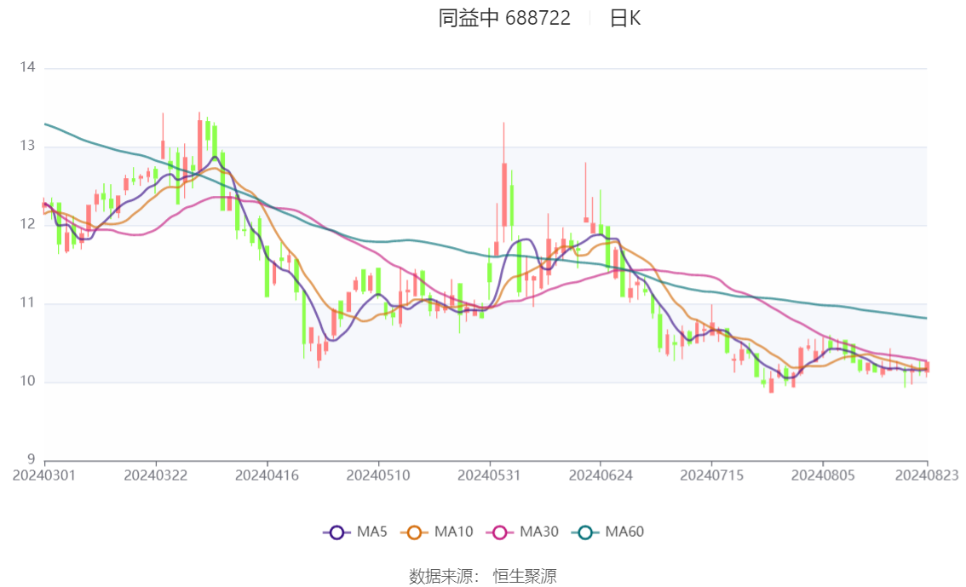Click the MA60 legend label

(x=624, y=532)
